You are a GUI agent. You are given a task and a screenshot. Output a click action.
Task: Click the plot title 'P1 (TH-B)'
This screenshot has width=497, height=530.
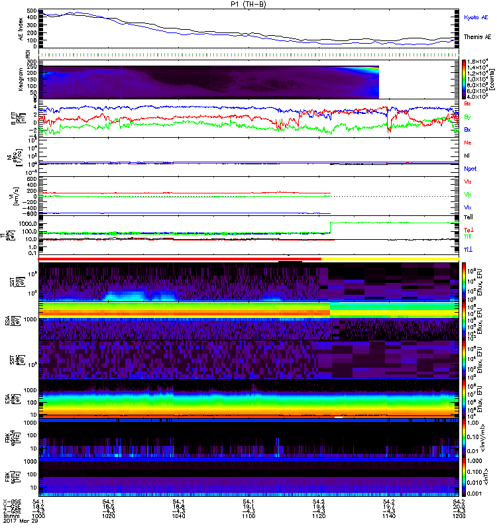[248, 4]
